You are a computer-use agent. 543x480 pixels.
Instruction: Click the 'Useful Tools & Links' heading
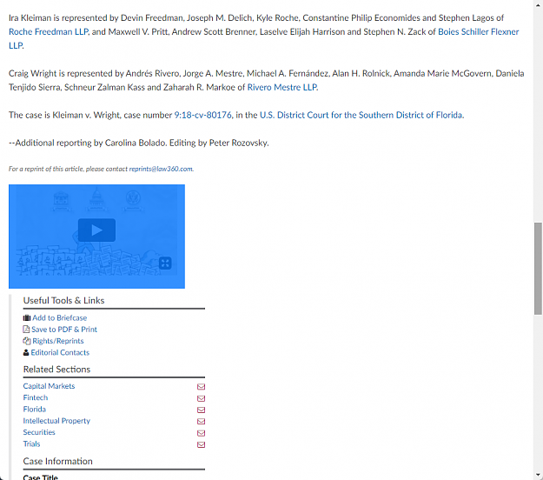click(63, 301)
